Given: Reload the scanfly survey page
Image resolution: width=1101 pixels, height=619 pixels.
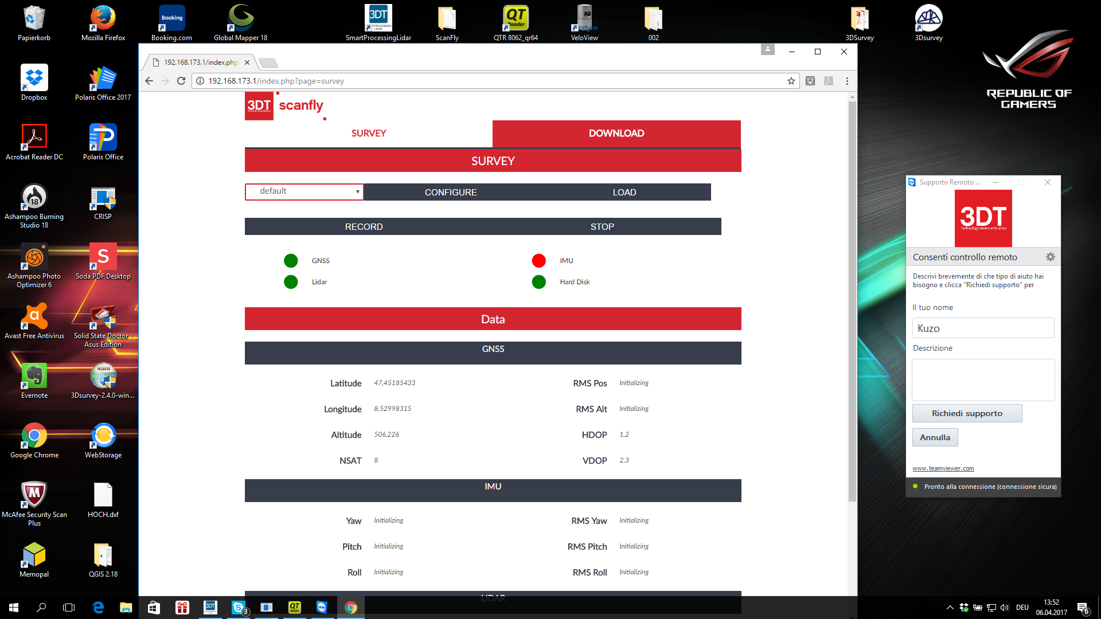Looking at the screenshot, I should [181, 81].
